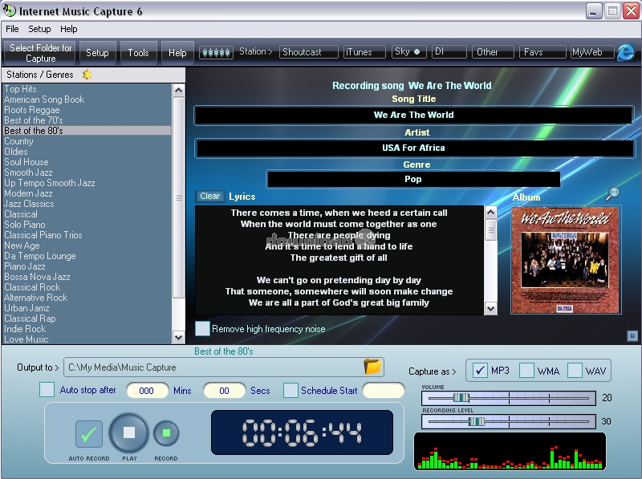Image resolution: width=642 pixels, height=479 pixels.
Task: Select WMA capture format checkbox
Action: [x=526, y=371]
